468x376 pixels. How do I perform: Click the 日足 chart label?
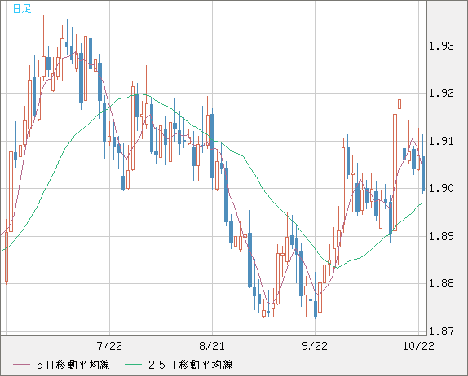pos(22,9)
